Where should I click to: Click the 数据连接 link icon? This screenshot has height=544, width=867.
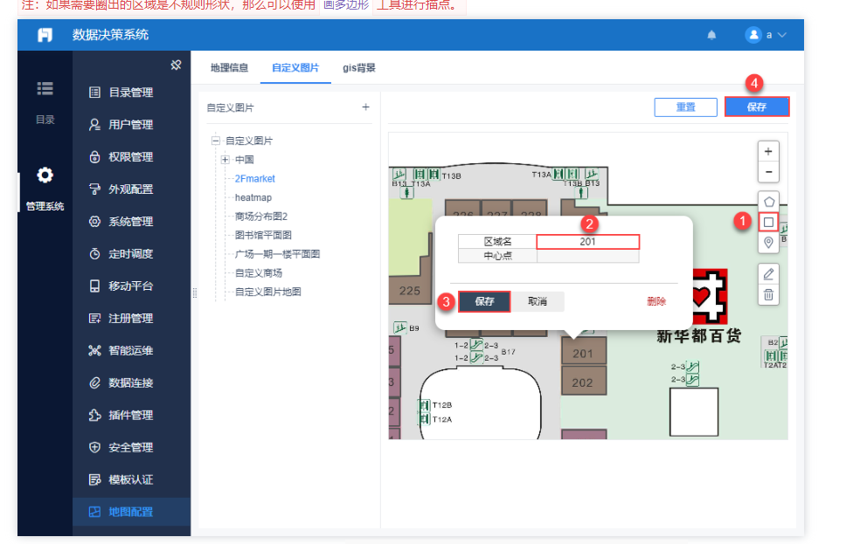pyautogui.click(x=94, y=382)
